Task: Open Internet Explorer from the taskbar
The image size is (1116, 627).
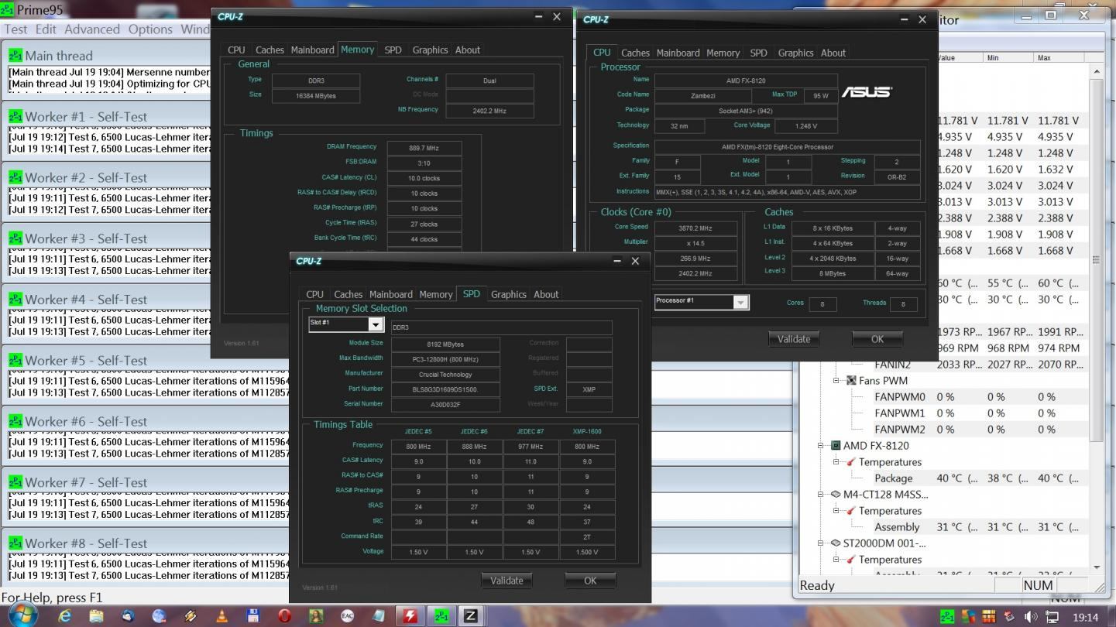Action: pos(65,615)
